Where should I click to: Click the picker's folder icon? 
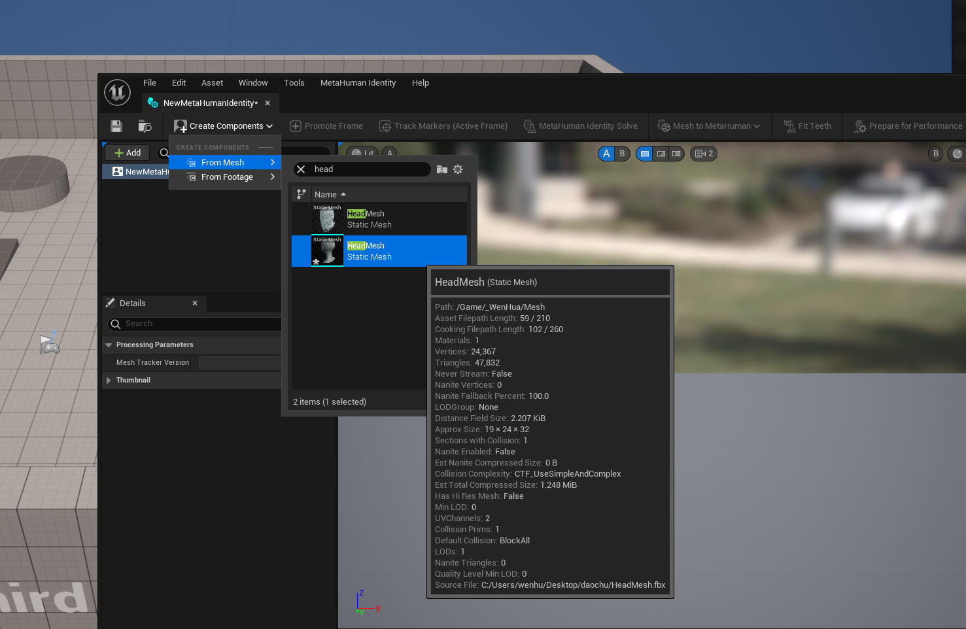click(442, 169)
